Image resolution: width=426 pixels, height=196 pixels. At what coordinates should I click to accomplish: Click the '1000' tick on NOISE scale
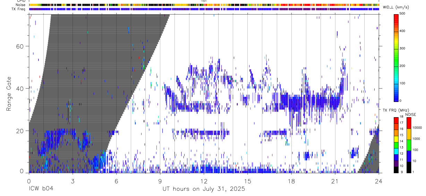tap(417, 139)
